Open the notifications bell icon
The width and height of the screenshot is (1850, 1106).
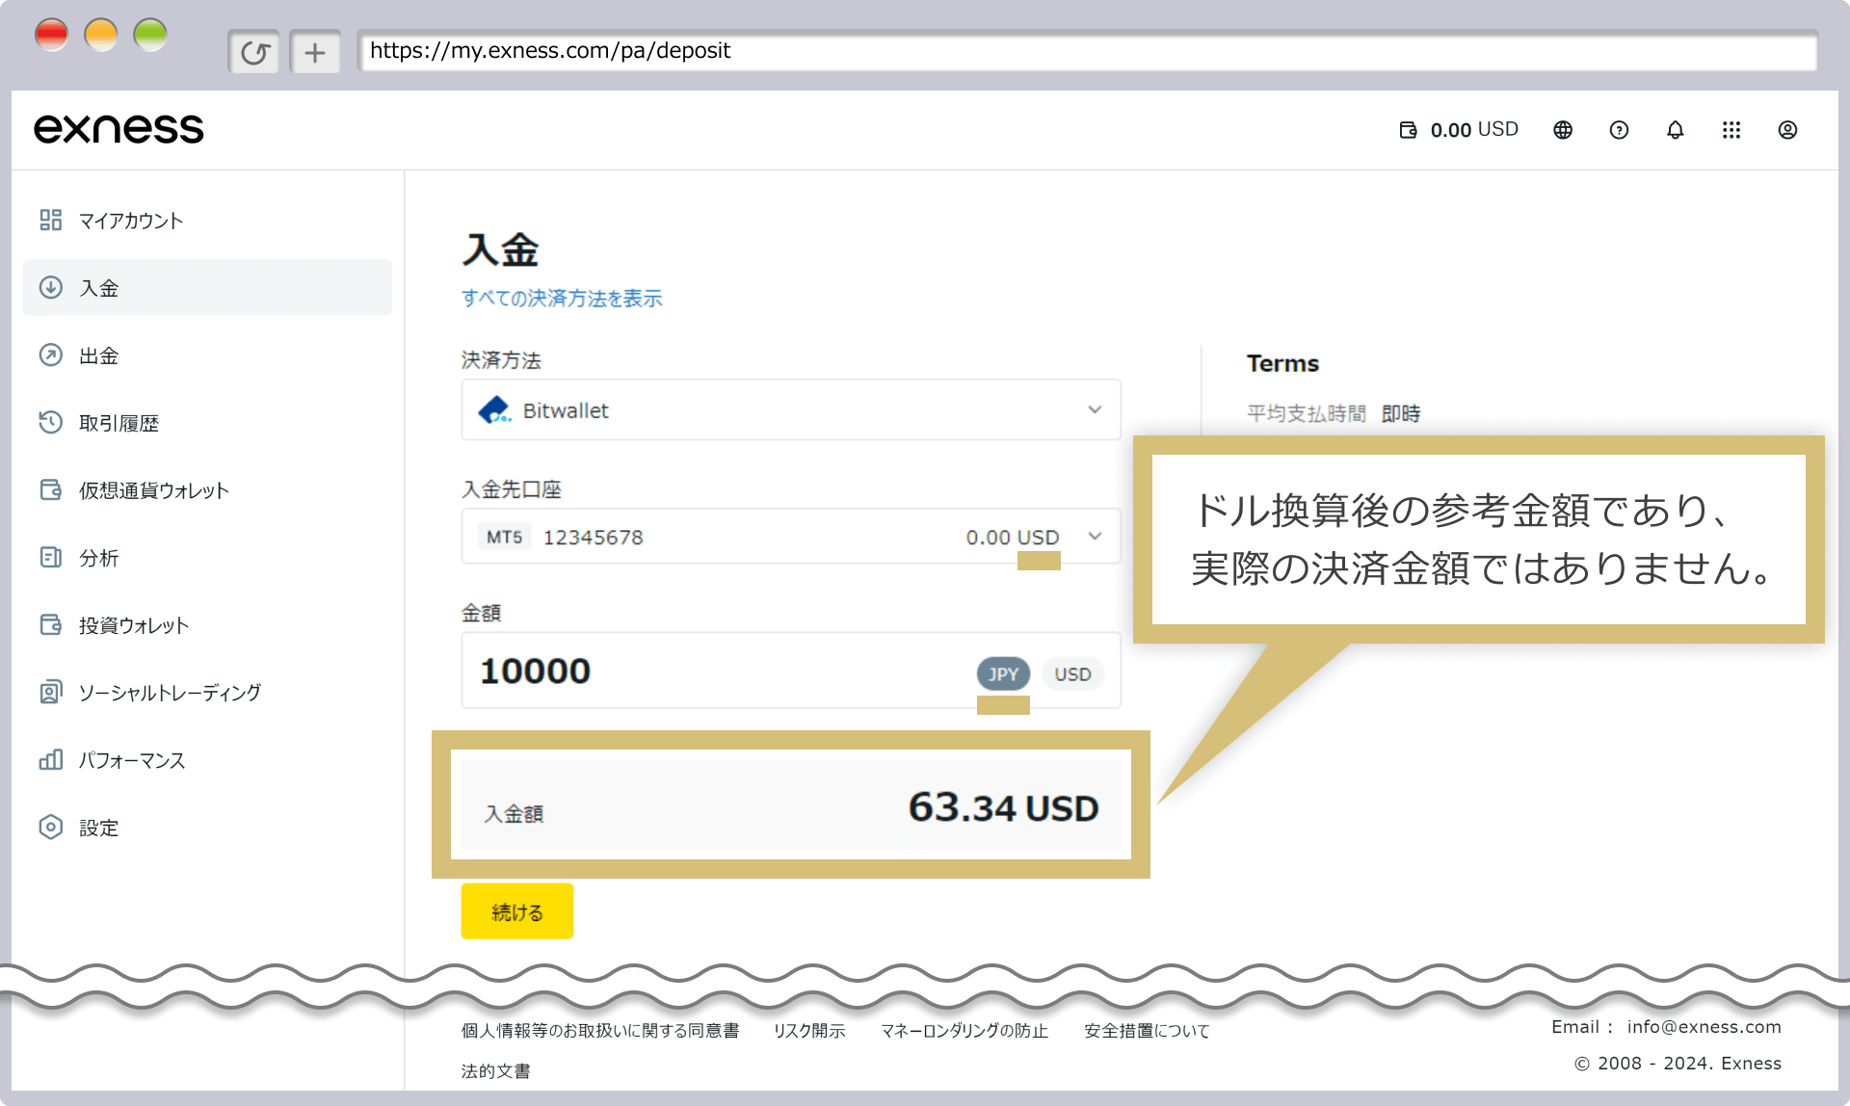[x=1676, y=130]
